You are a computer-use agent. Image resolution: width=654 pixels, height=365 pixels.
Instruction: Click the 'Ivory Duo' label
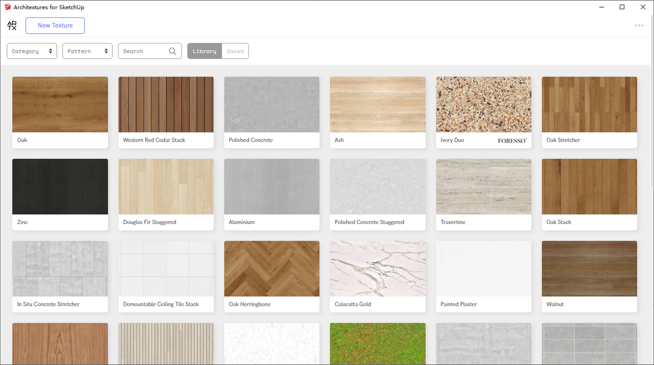(x=452, y=140)
